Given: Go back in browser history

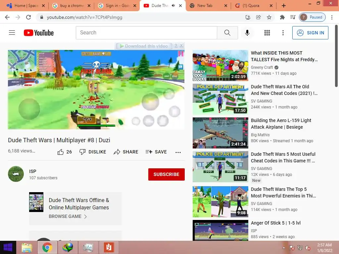Looking at the screenshot, I should tap(7, 17).
